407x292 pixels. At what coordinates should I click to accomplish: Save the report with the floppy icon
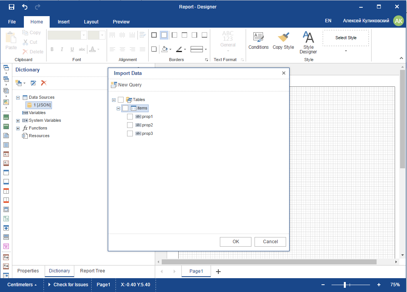pos(12,7)
